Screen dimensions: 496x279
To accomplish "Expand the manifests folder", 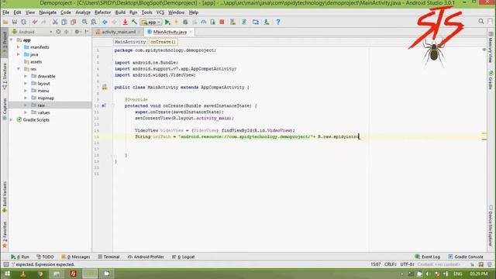I will coord(19,47).
